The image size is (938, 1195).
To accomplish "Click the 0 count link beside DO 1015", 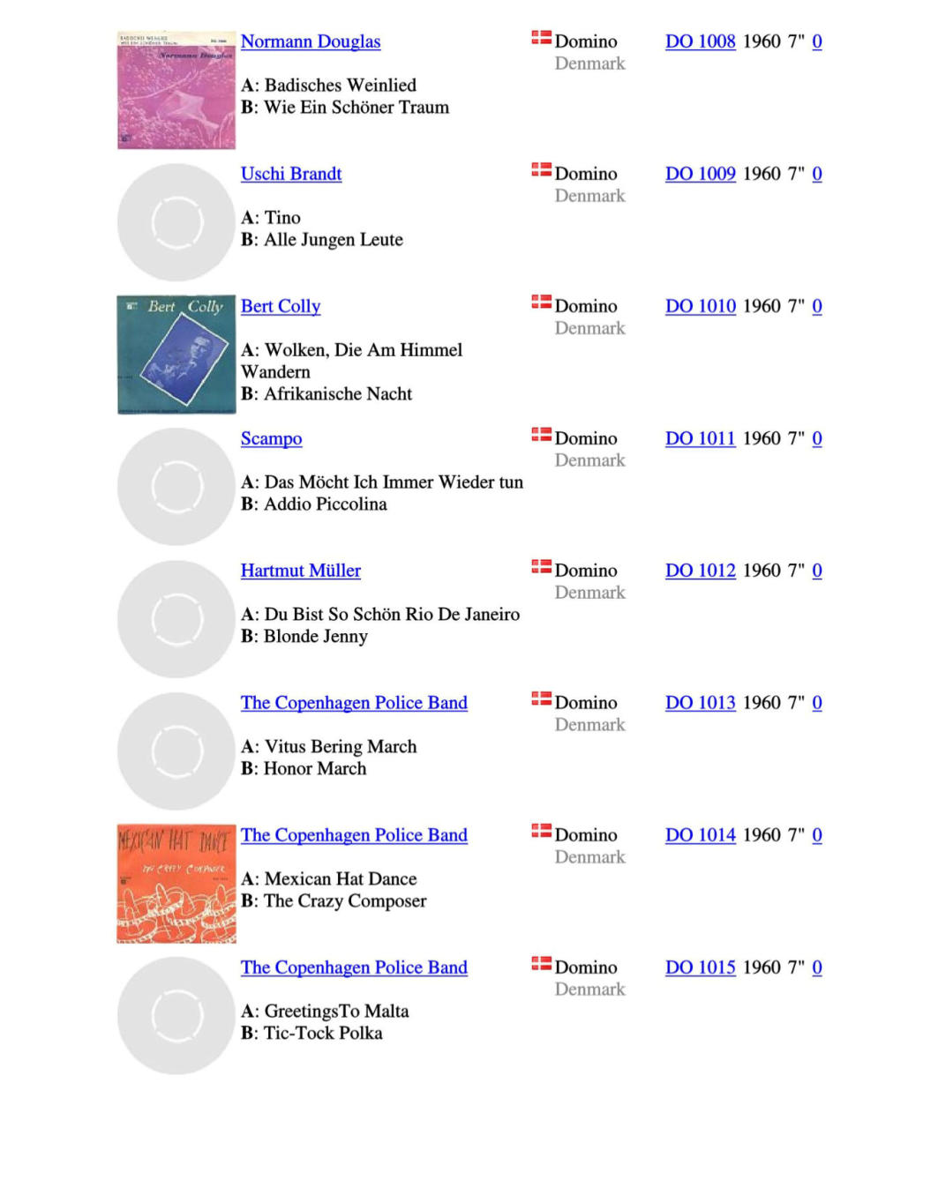I will click(817, 967).
